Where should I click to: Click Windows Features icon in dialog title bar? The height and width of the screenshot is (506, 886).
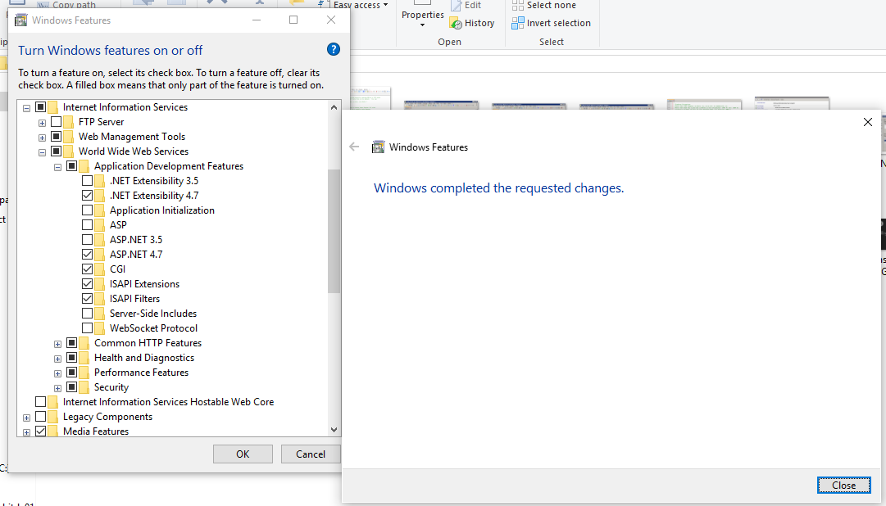tap(21, 20)
